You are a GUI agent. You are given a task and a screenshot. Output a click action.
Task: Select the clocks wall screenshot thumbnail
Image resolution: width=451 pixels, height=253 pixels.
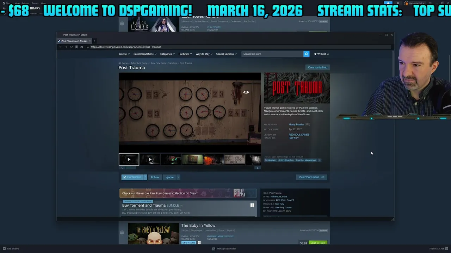click(x=235, y=160)
